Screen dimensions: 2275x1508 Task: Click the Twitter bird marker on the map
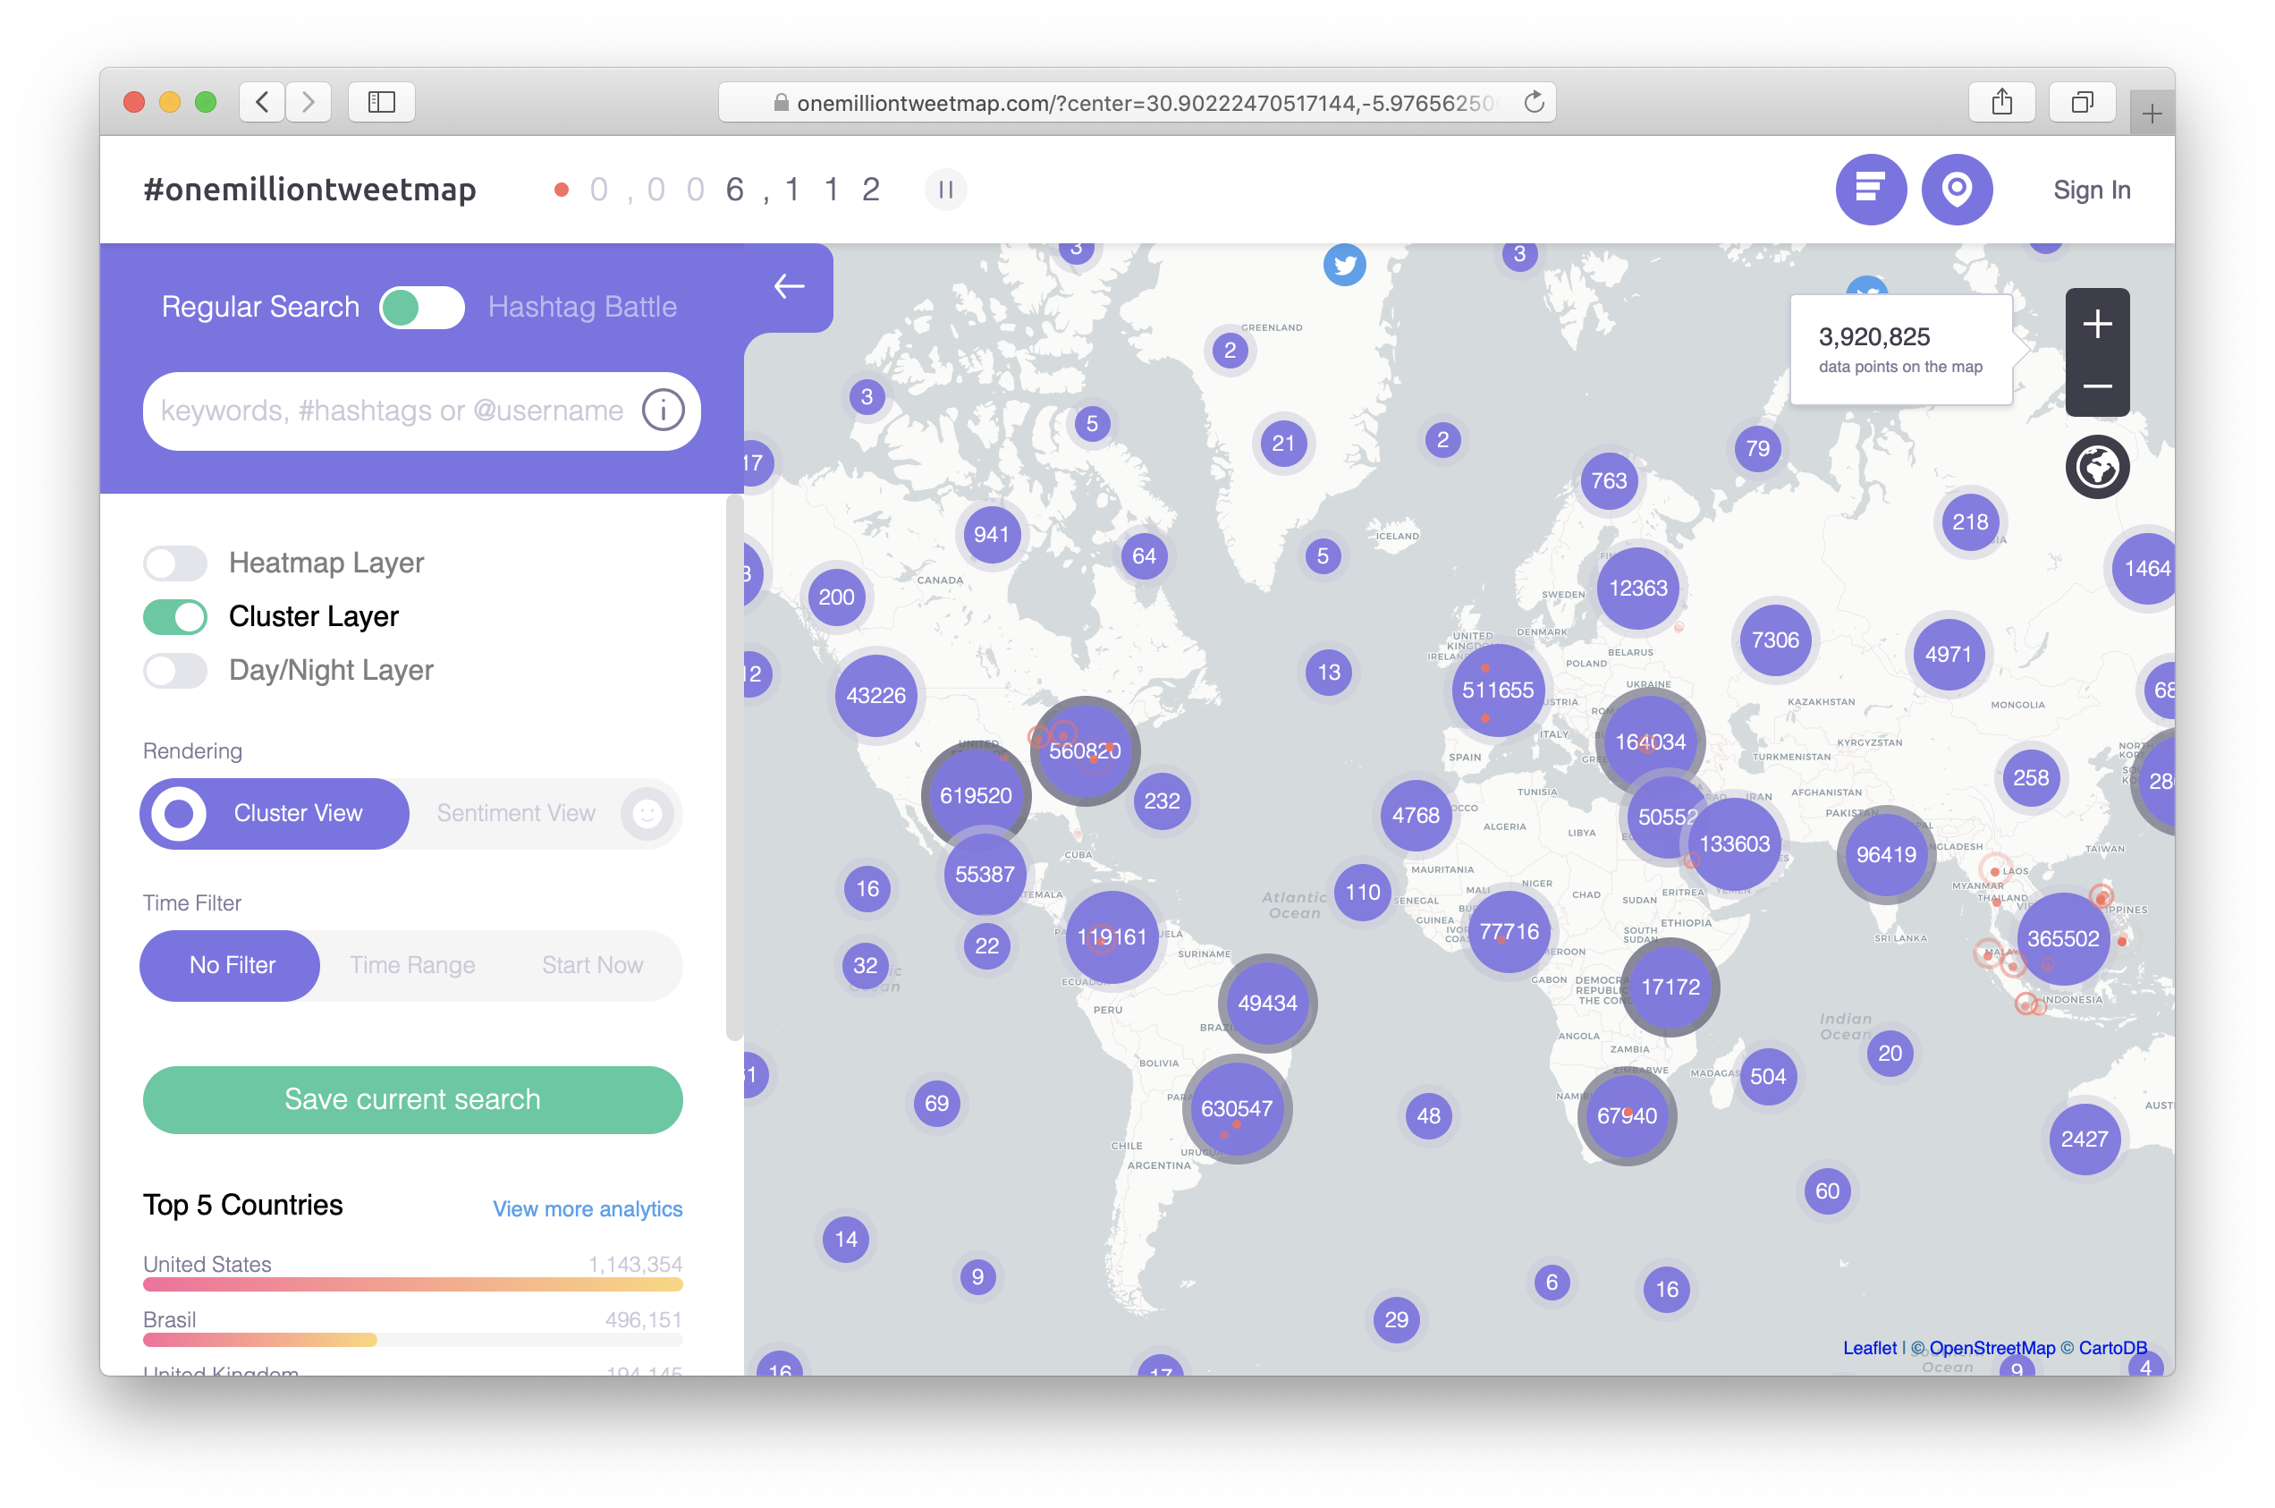[1345, 265]
